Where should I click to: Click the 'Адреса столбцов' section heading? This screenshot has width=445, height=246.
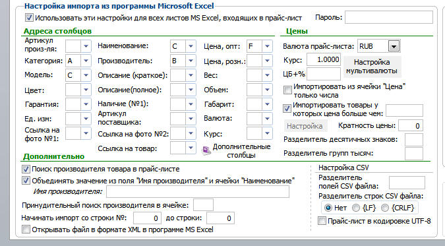57,31
